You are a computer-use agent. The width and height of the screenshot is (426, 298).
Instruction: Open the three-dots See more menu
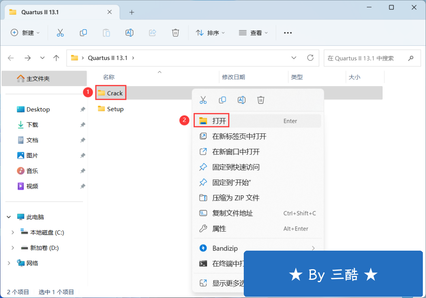click(288, 33)
